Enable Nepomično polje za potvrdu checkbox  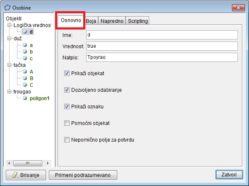point(67,139)
